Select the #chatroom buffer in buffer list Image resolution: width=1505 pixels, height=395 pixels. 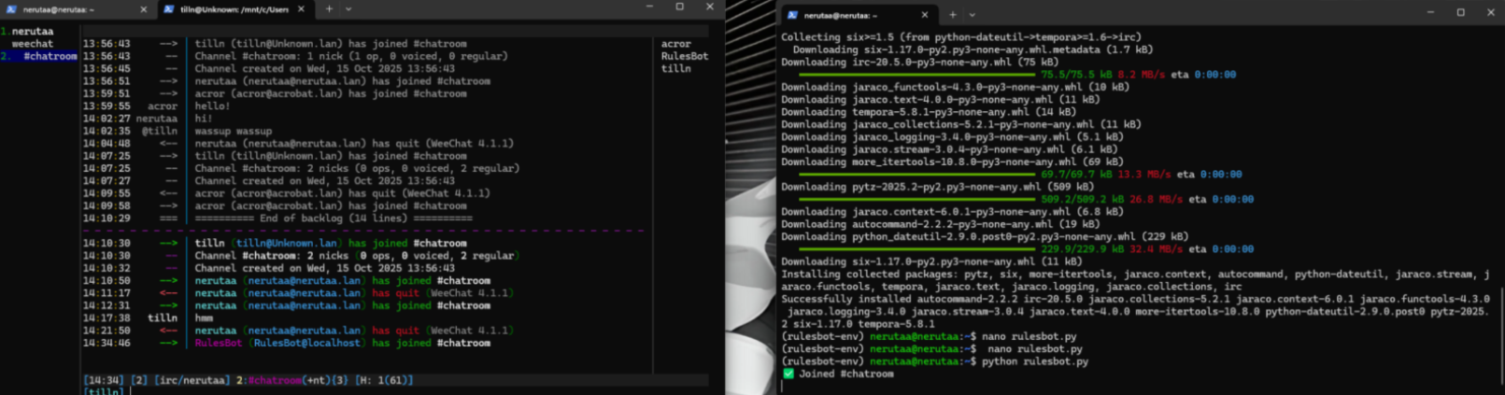coord(50,56)
